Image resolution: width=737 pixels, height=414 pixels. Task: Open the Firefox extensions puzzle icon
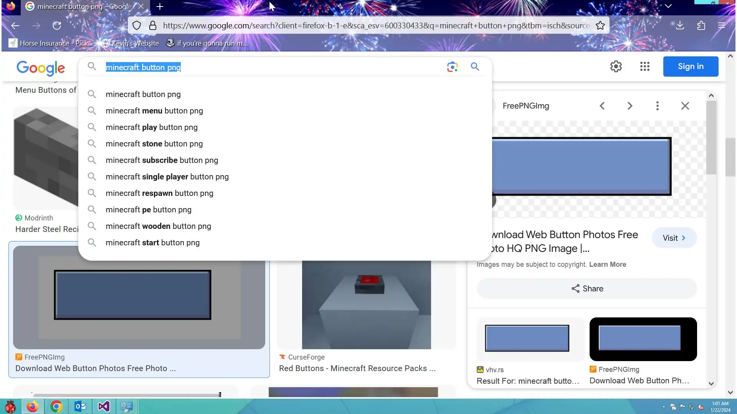pos(701,26)
